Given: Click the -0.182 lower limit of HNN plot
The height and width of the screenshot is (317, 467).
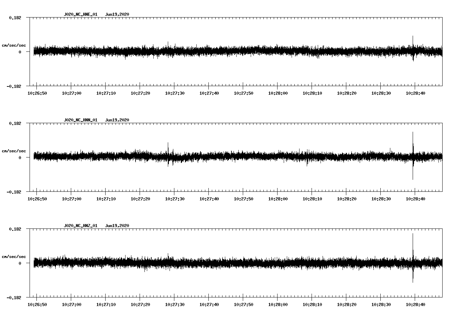Looking at the screenshot, I should pos(14,192).
